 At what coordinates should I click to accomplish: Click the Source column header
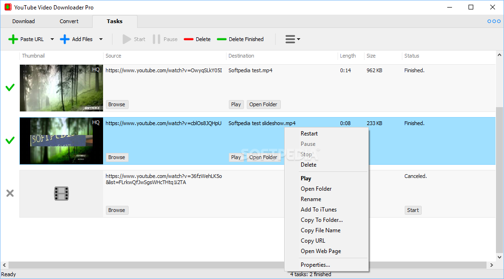[113, 56]
